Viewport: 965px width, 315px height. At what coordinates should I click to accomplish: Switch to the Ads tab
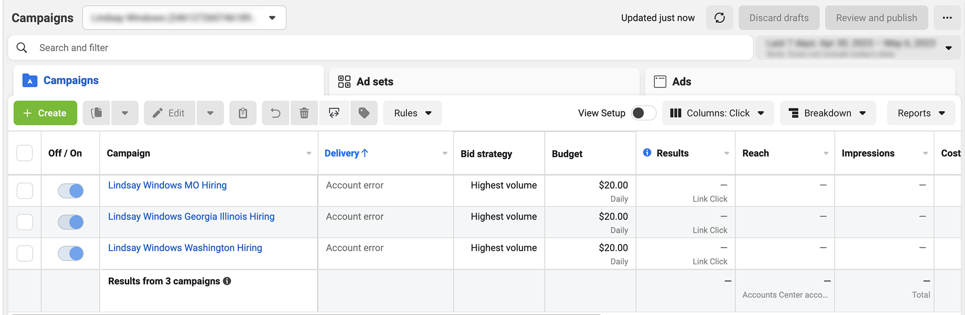pyautogui.click(x=681, y=82)
